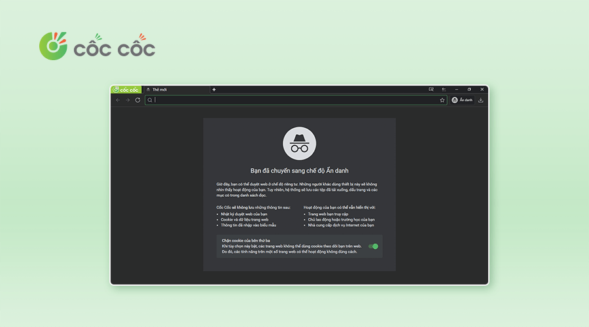Click "Cốc Cốc sẽ không lưu những thông tin sau:"
Image resolution: width=589 pixels, height=327 pixels.
(253, 207)
